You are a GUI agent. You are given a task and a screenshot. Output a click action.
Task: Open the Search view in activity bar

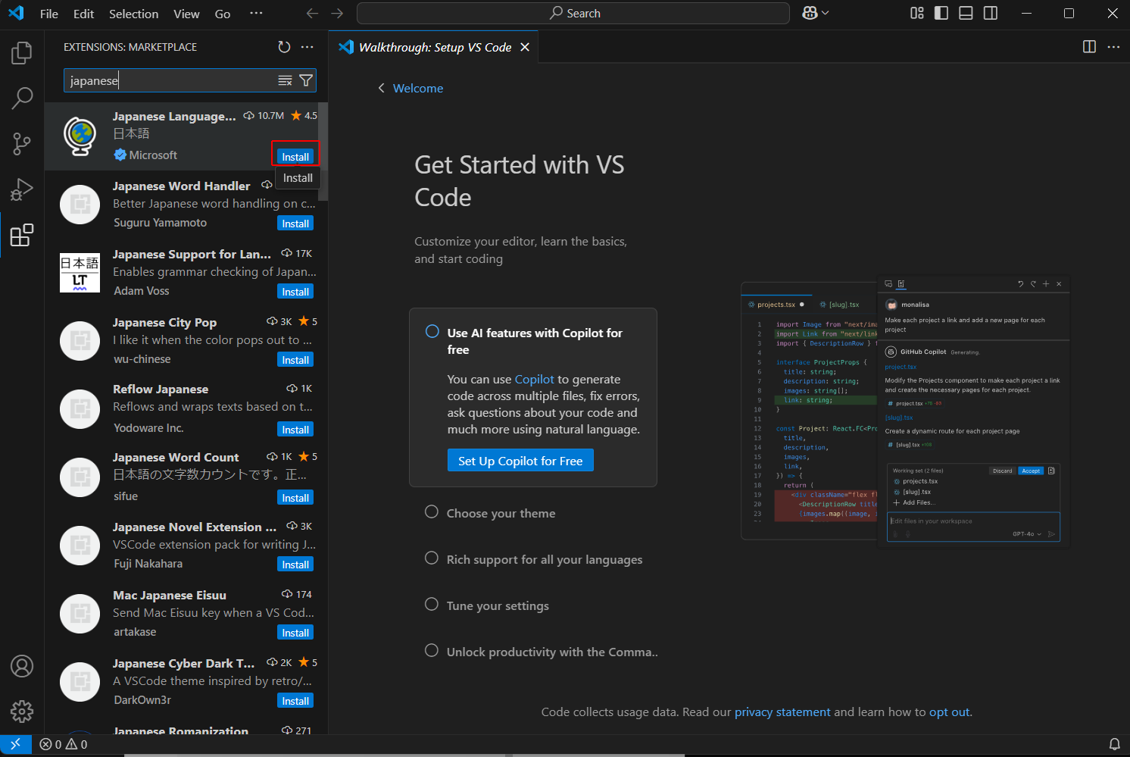(x=22, y=98)
